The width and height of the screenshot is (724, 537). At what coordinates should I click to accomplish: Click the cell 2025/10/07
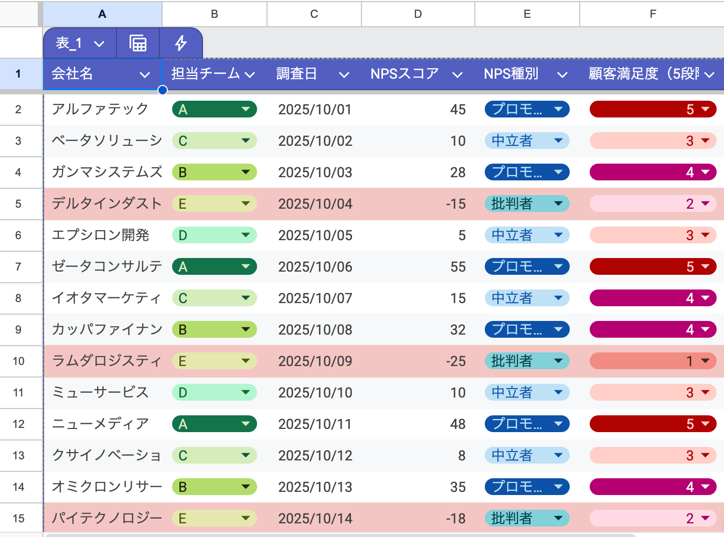[x=315, y=298]
